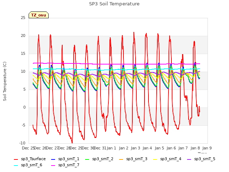This screenshot has width=229, height=172.
Task: Toggle the sp3_smT_3 legend entry
Action: tap(133, 159)
